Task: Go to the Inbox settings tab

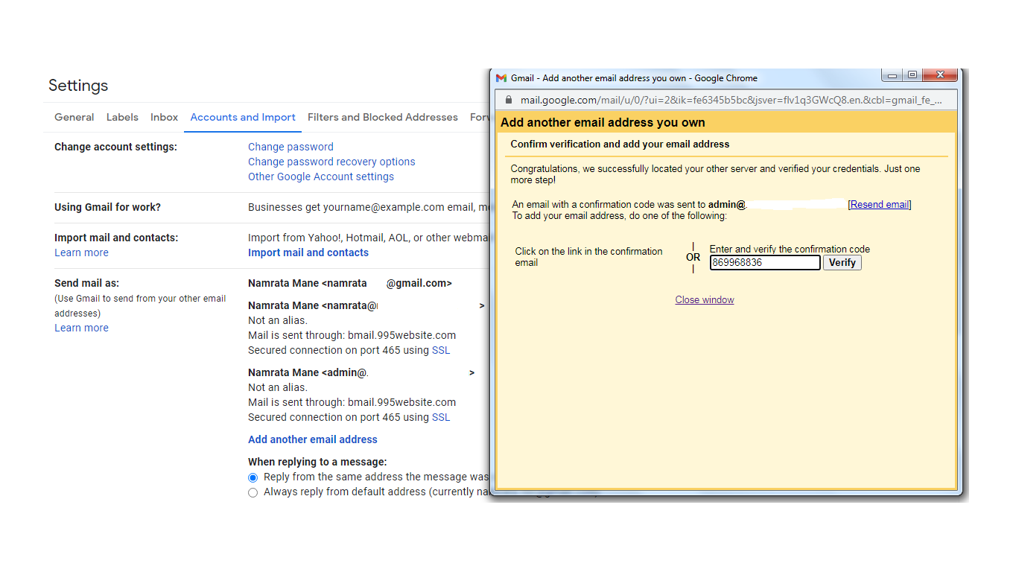Action: 164,117
